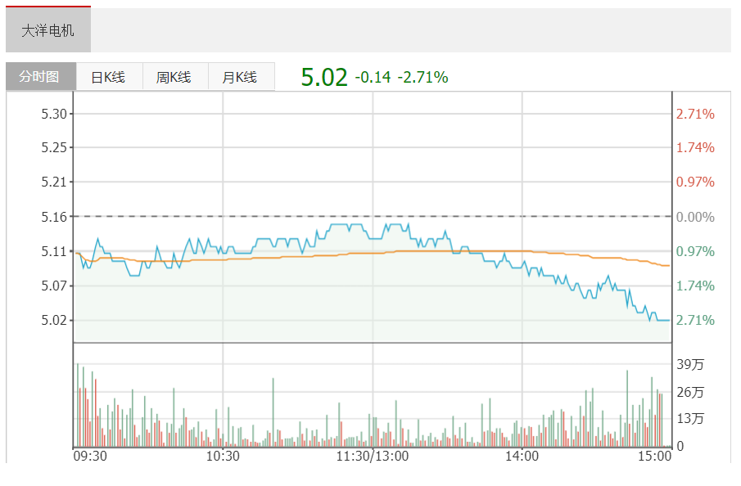741x486 pixels.
Task: Switch to 分时图 intraday chart tab
Action: (41, 76)
